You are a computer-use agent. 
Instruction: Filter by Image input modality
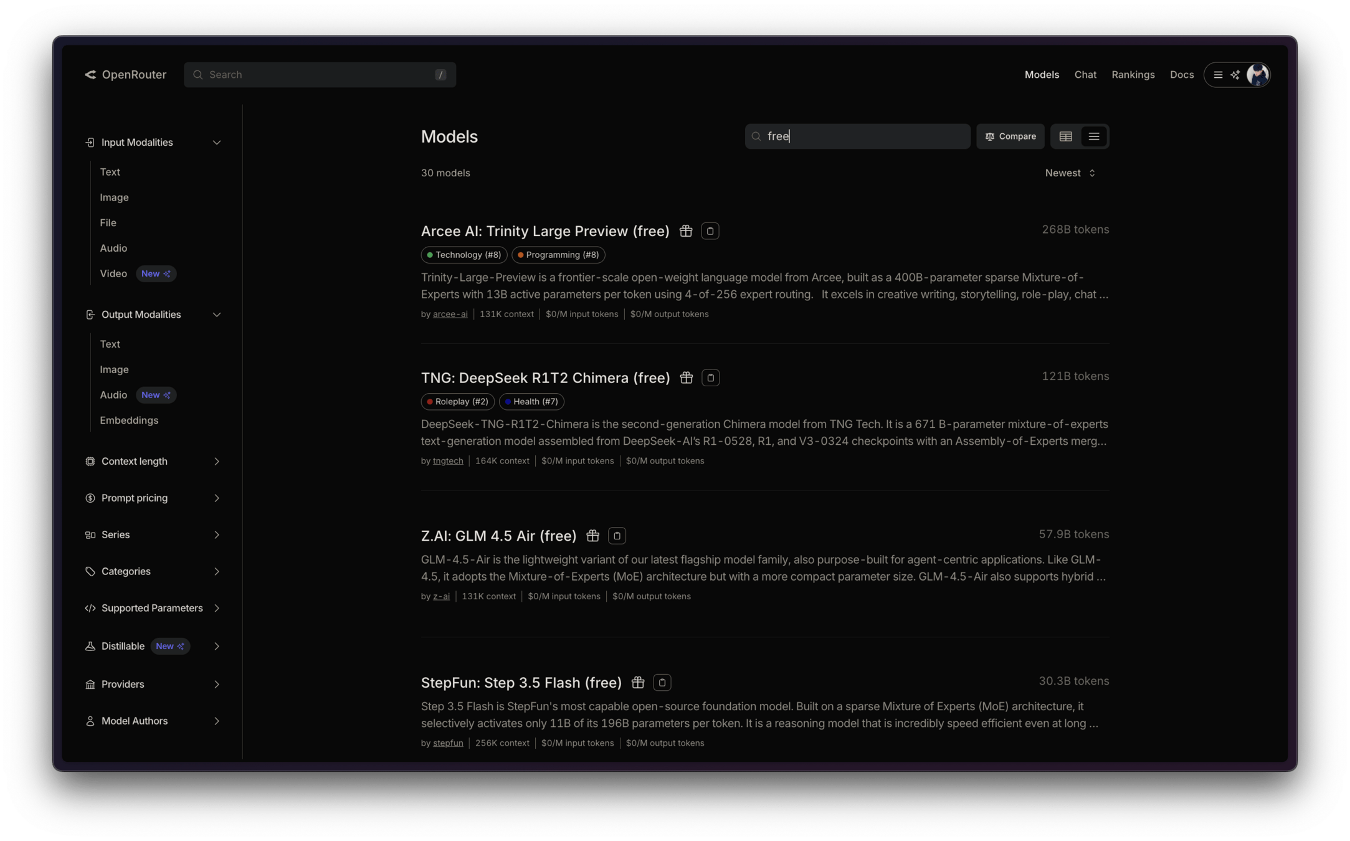click(x=114, y=197)
